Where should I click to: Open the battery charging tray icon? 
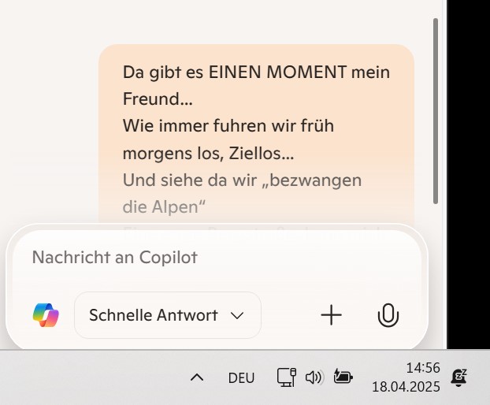pos(343,377)
